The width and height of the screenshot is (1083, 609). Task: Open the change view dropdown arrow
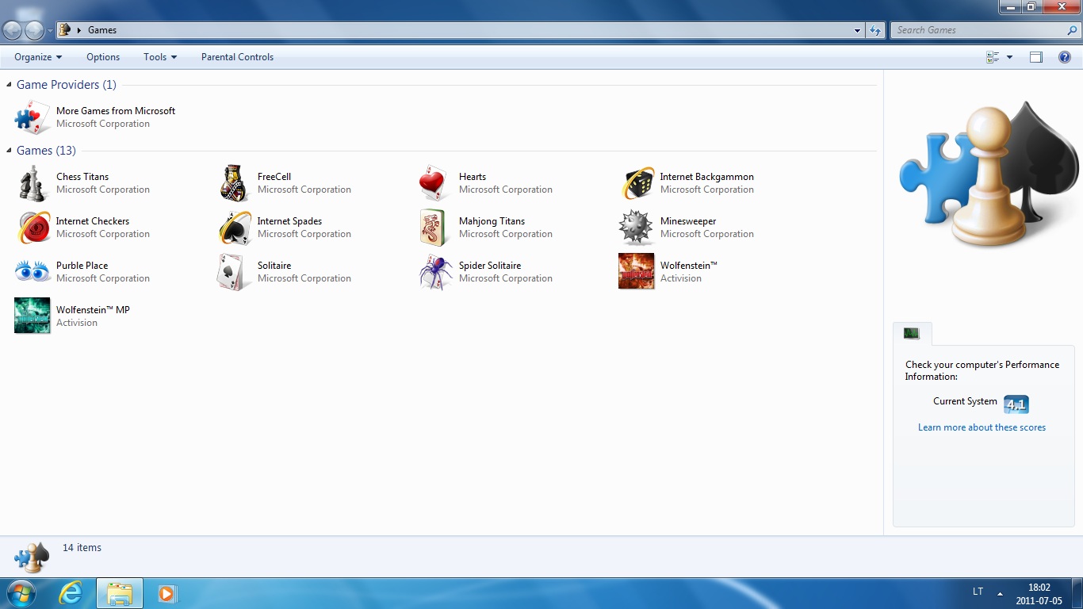[1009, 57]
